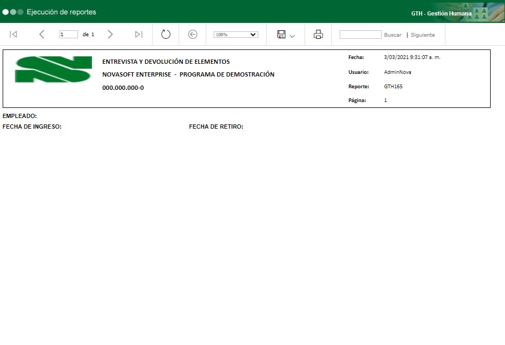Go to the first page of the report
This screenshot has height=345, width=505.
pyautogui.click(x=13, y=34)
